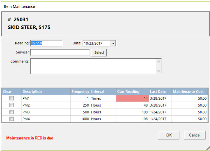Viewport: 210px width, 151px height.
Task: Select the Last Date column header
Action: pyautogui.click(x=160, y=92)
